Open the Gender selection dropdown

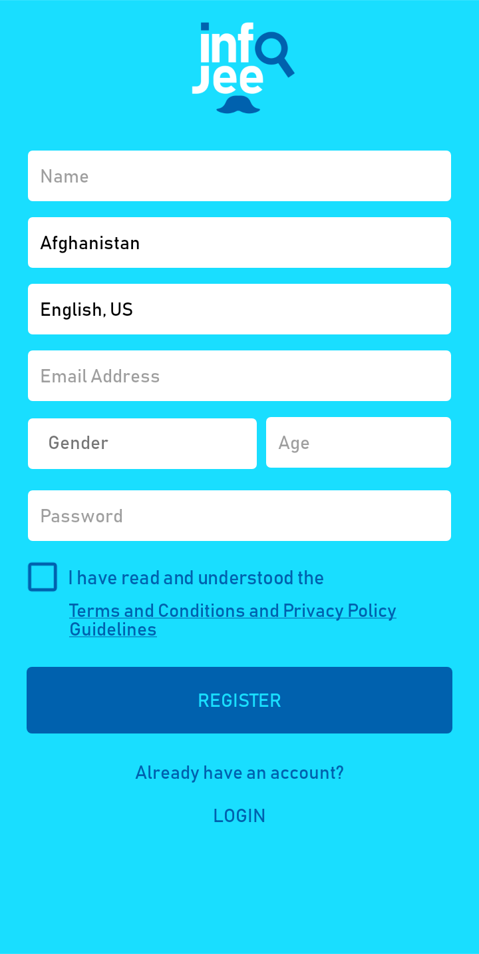click(x=142, y=443)
